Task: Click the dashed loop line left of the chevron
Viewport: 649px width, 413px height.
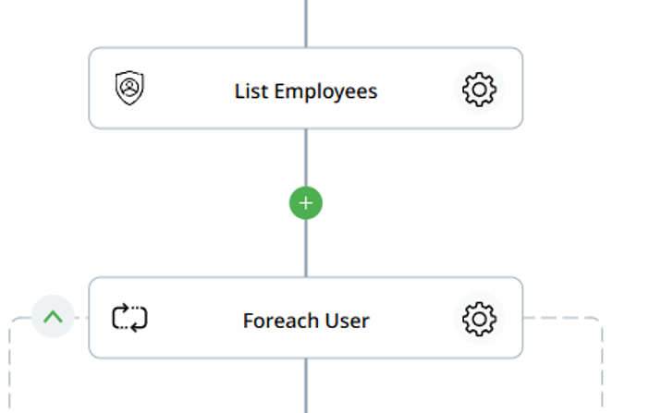Action: click(x=22, y=318)
